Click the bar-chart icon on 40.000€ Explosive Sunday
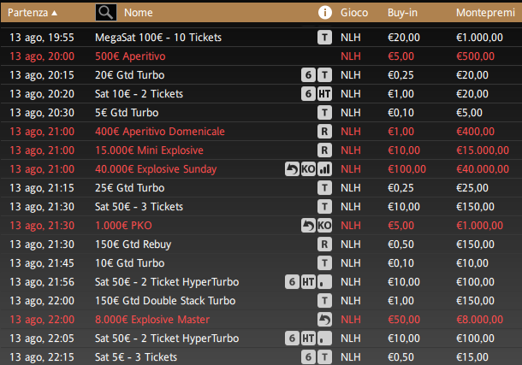Image resolution: width=522 pixels, height=365 pixels. pyautogui.click(x=324, y=169)
